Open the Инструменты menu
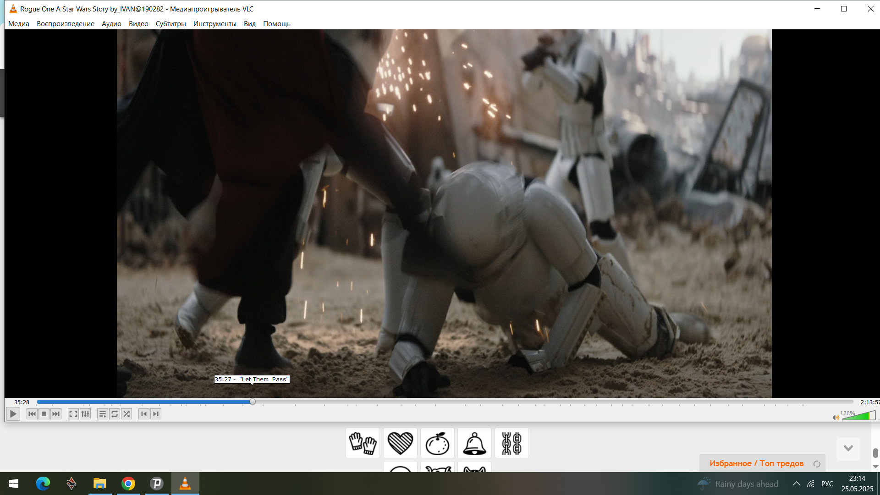The image size is (880, 495). (214, 24)
